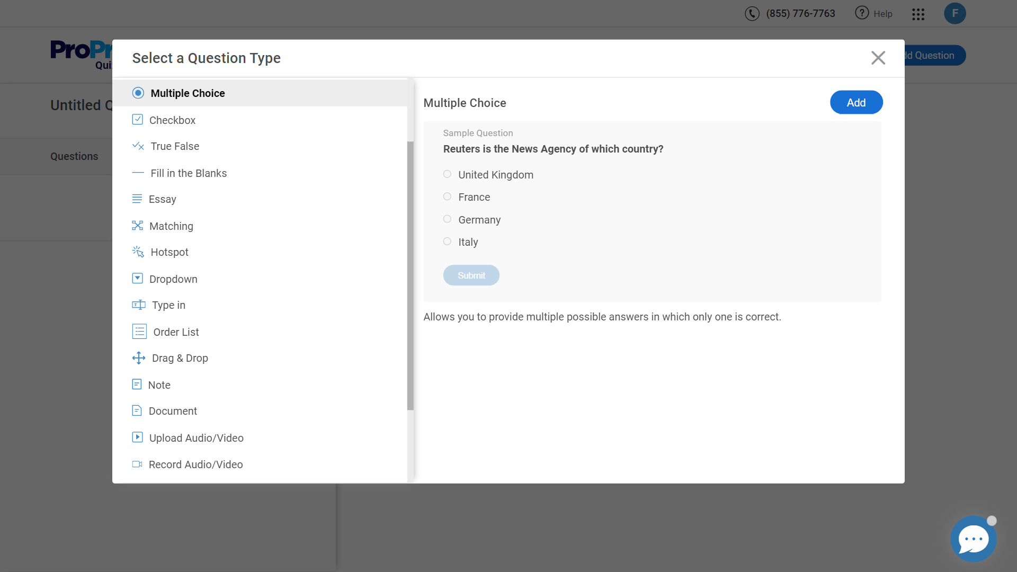This screenshot has height=572, width=1017.
Task: Click the Submit button in sample
Action: pyautogui.click(x=471, y=275)
